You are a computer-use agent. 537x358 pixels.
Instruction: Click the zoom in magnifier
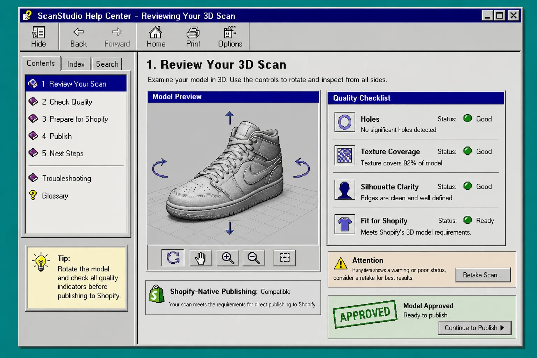point(228,258)
